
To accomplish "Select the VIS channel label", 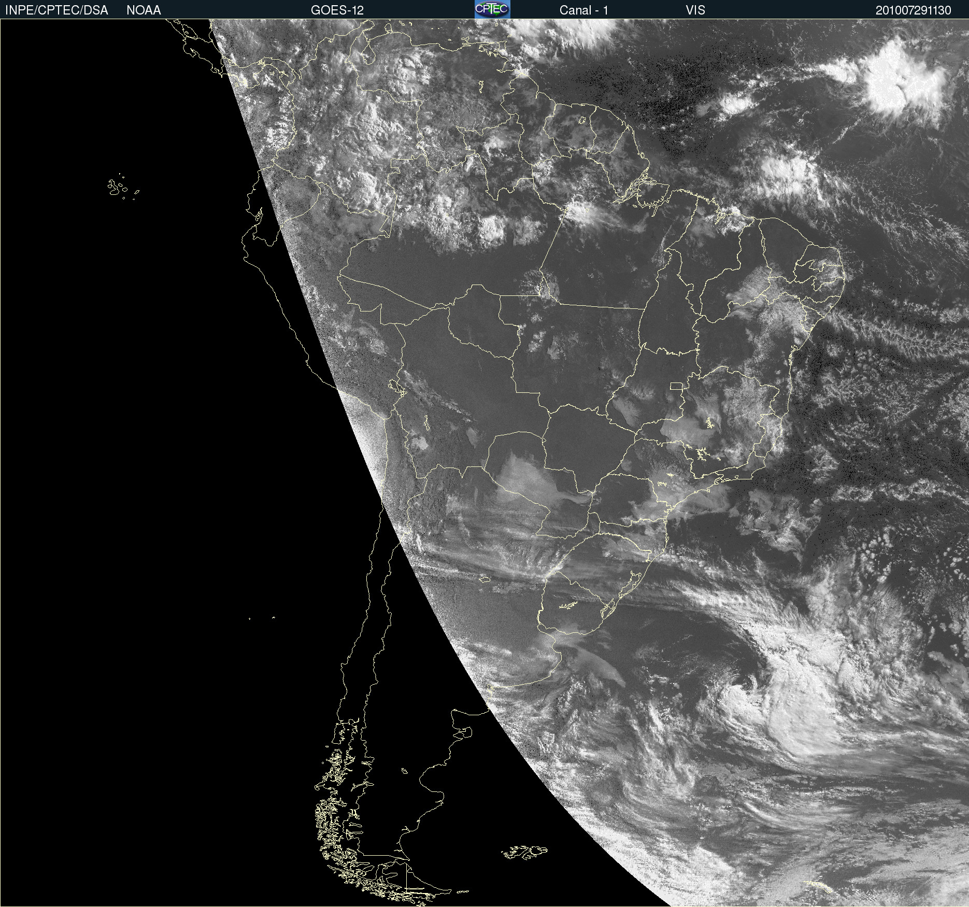I will click(695, 10).
